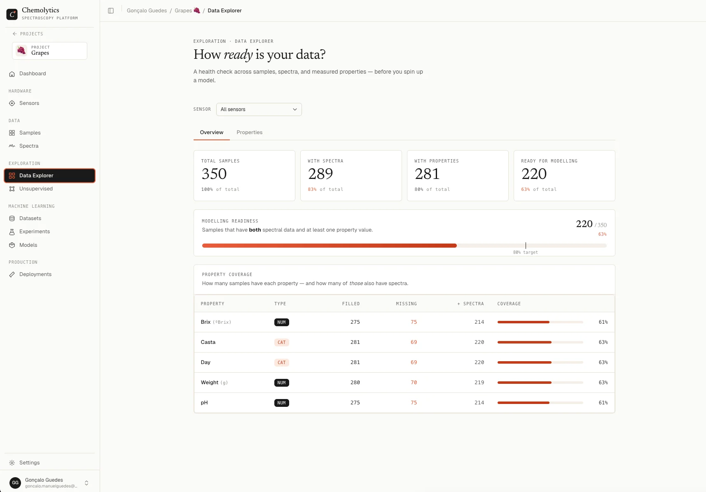Click the back arrow beside Projects

tap(15, 34)
